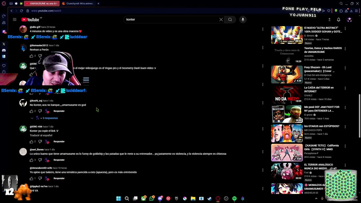This screenshot has width=361, height=203.
Task: Reply to @ERIC-456 'Konter ya copie' comment
Action: tap(59, 142)
